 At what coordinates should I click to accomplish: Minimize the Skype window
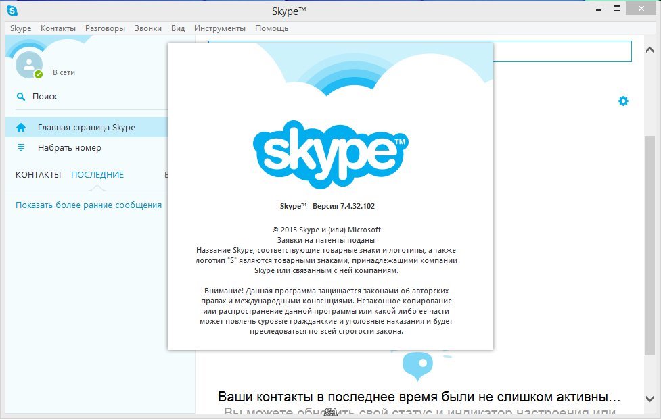click(599, 9)
